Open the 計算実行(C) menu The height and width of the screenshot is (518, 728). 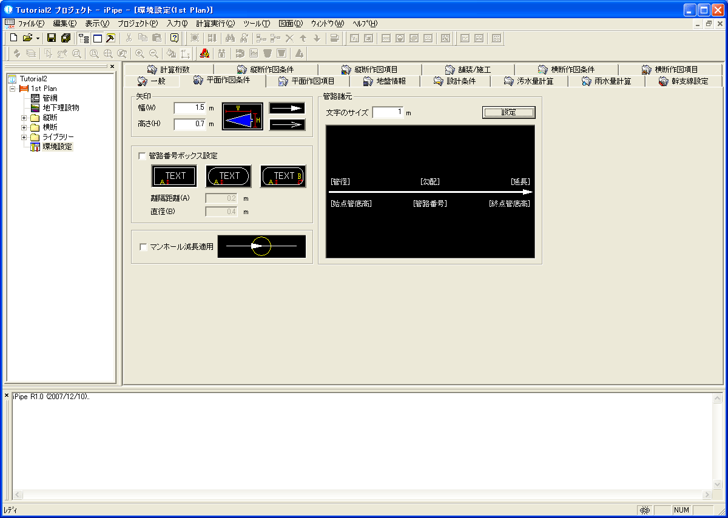pos(215,23)
